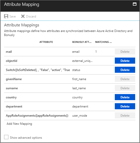Delete the Switch IsSoftDeleted status mapping
This screenshot has width=140, height=143.
coord(125,70)
